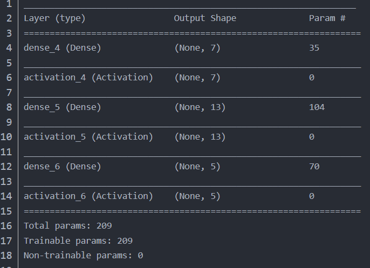Click the 'dense_5 (Dense)' layer name
Viewport: 370px width, 268px height.
(x=62, y=107)
